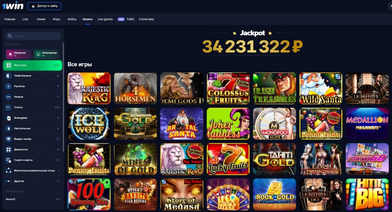
Task: Select the Все игры category
Action: (33, 65)
